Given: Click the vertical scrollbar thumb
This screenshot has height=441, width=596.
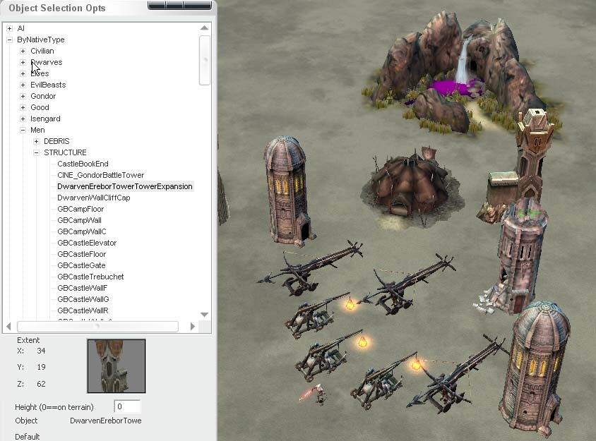Looking at the screenshot, I should pyautogui.click(x=205, y=61).
